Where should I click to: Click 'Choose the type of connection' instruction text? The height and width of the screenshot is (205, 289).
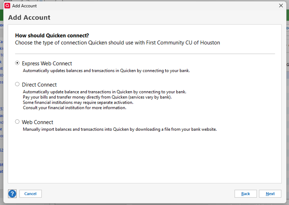click(x=118, y=42)
